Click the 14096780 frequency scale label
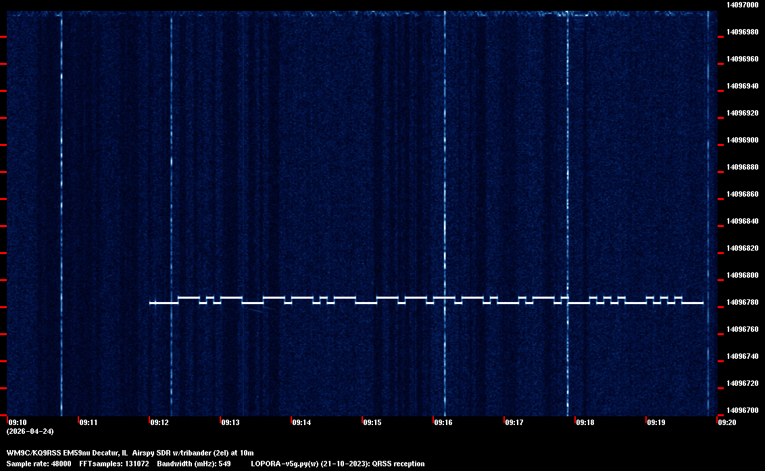765x471 pixels. pos(742,302)
